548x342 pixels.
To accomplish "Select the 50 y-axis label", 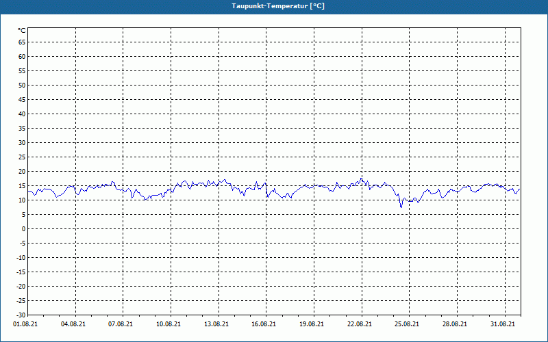I will 22,85.
